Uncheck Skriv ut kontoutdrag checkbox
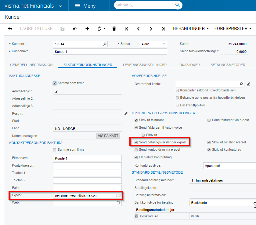Viewport: 256px width, 225px height. 209,150
